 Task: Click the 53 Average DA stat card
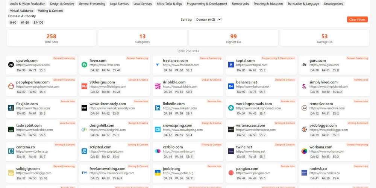pyautogui.click(x=324, y=38)
